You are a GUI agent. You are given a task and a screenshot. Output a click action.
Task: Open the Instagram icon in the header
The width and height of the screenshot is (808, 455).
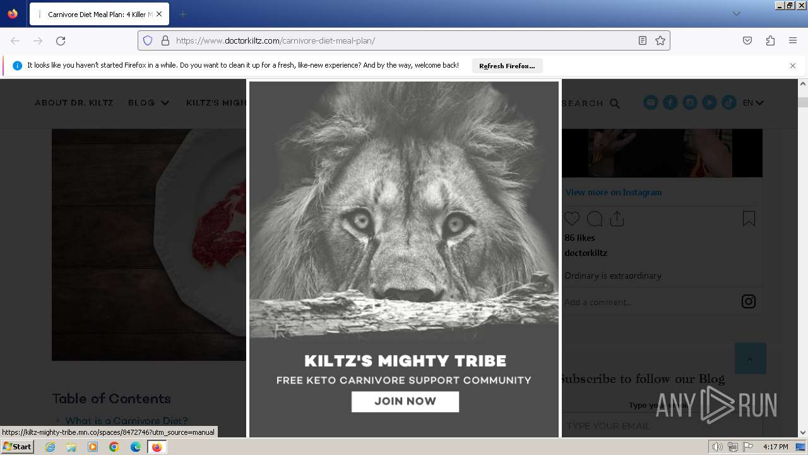tap(690, 102)
